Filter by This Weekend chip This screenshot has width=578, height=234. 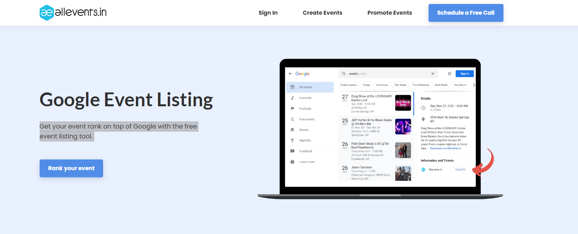tap(421, 85)
